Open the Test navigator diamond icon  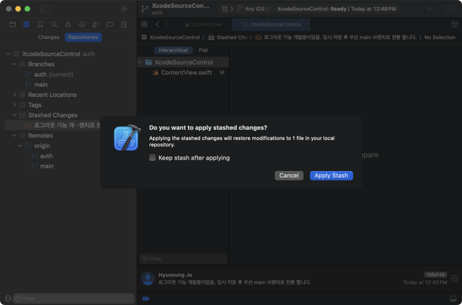pyautogui.click(x=82, y=24)
